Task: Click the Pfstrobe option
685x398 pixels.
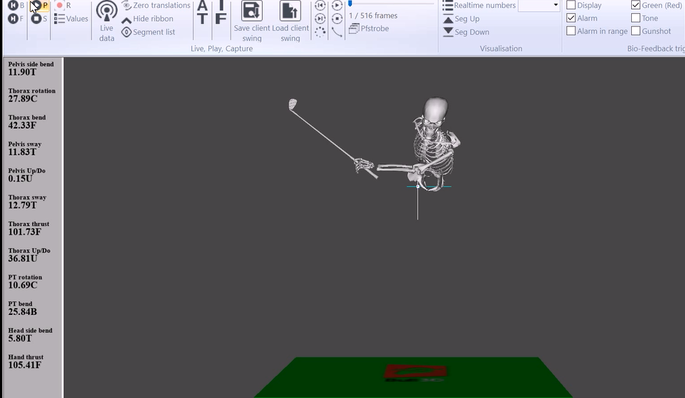Action: [369, 29]
